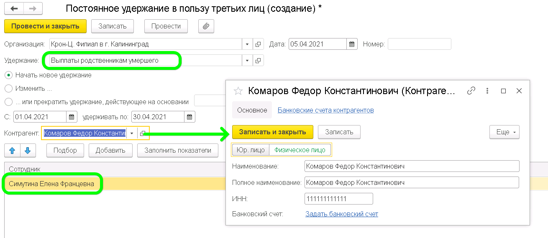Click Записать in the contractor window
Viewport: 548px width, 238px height.
pyautogui.click(x=339, y=132)
